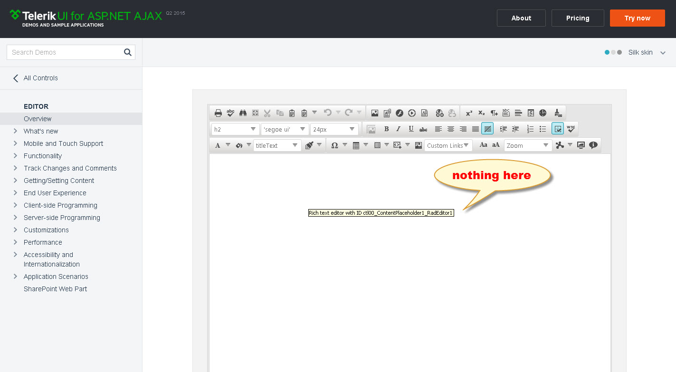Click the Pricing button

578,18
